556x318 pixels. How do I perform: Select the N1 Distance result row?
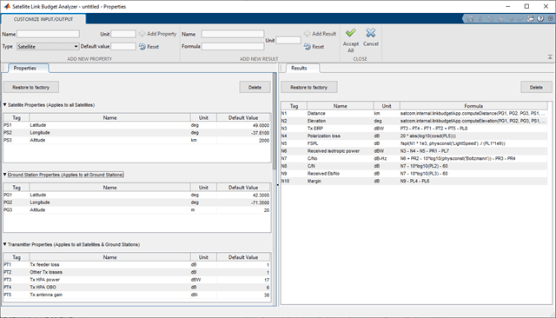[414, 114]
